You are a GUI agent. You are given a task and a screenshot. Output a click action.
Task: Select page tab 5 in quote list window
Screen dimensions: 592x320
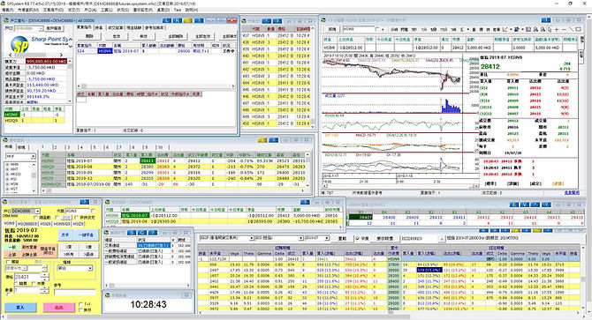[x=95, y=147]
